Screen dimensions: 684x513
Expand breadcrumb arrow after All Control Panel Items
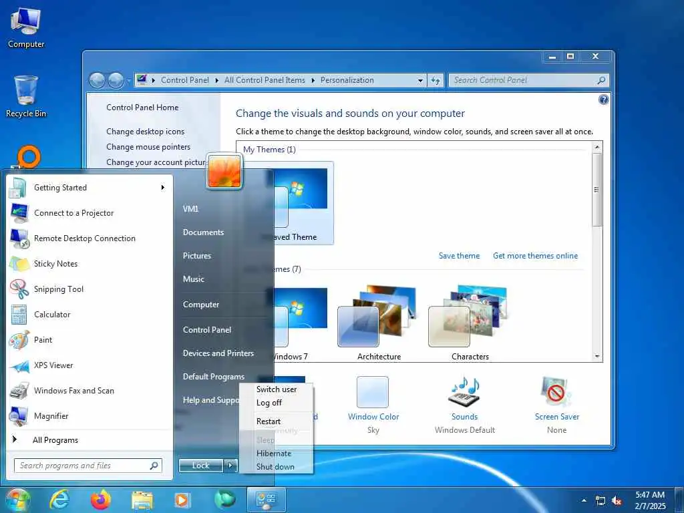(x=313, y=81)
